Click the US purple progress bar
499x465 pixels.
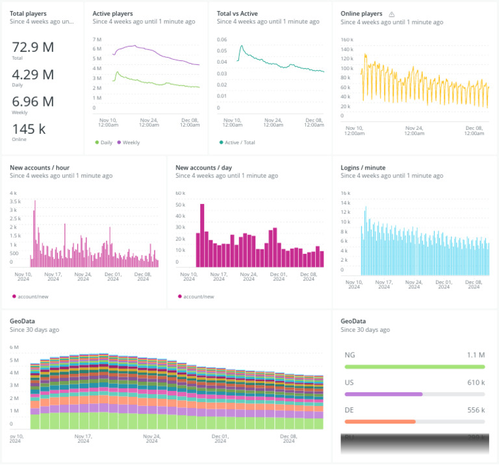383,394
